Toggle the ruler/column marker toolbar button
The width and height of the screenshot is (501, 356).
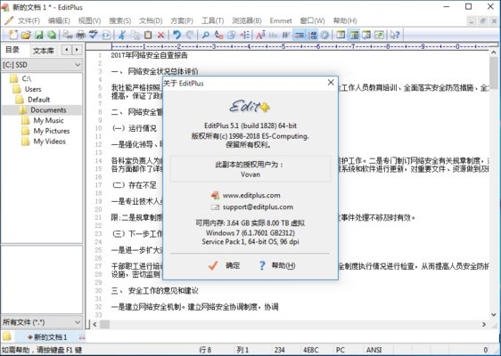point(299,35)
